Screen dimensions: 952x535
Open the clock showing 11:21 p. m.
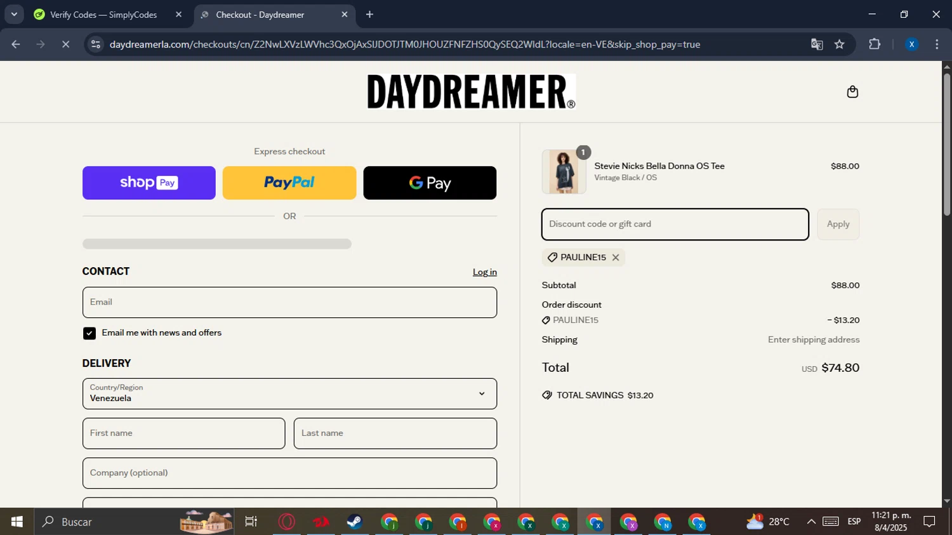891,522
